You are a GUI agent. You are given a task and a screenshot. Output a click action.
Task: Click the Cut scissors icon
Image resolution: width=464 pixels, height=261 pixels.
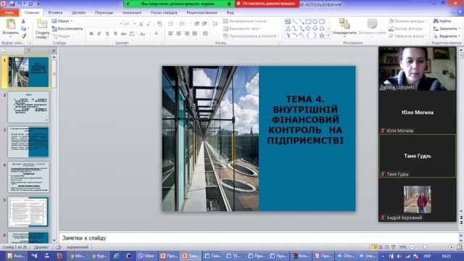click(23, 21)
